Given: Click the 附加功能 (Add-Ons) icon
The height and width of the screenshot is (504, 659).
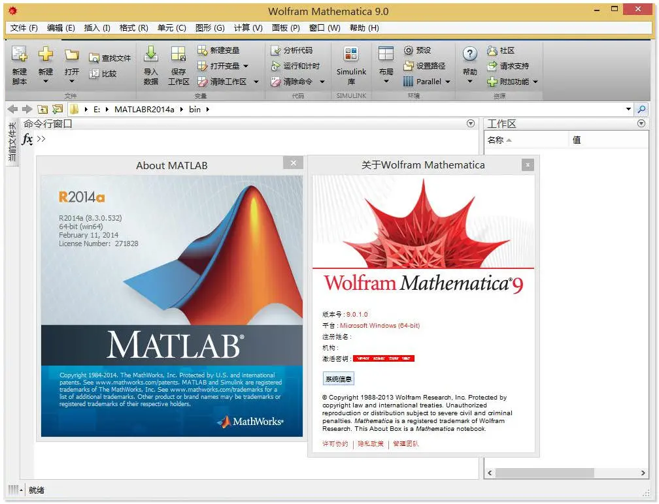Looking at the screenshot, I should tap(492, 82).
